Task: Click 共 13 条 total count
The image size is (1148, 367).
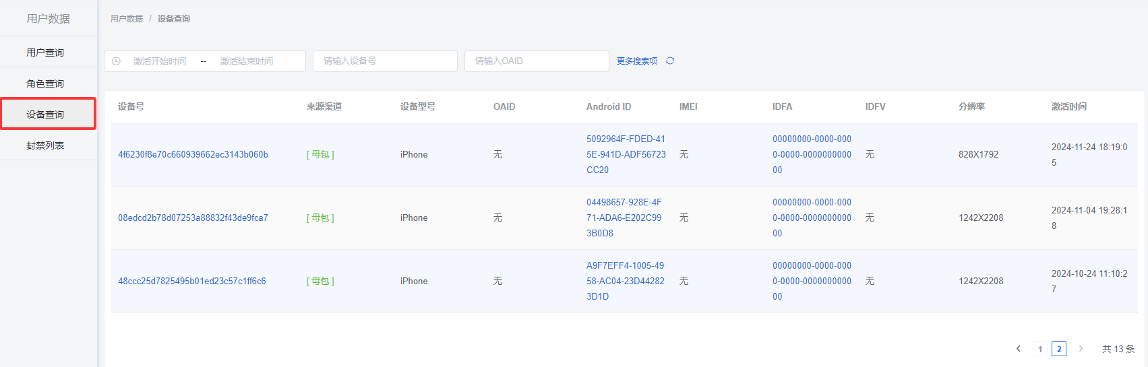Action: tap(1118, 349)
